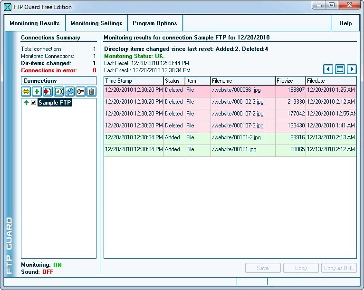Screen dimensions: 364x290
Task: Click filesize value 99916
Action: 297,137
